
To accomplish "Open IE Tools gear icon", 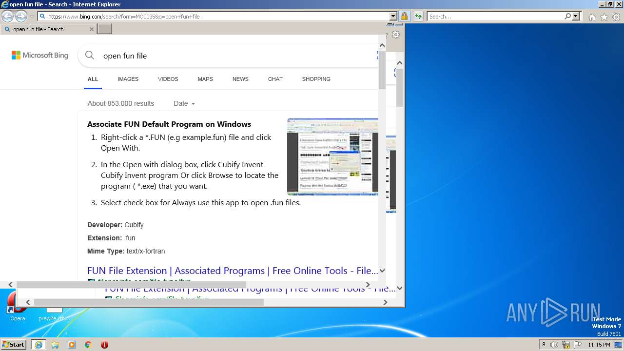I will (616, 17).
